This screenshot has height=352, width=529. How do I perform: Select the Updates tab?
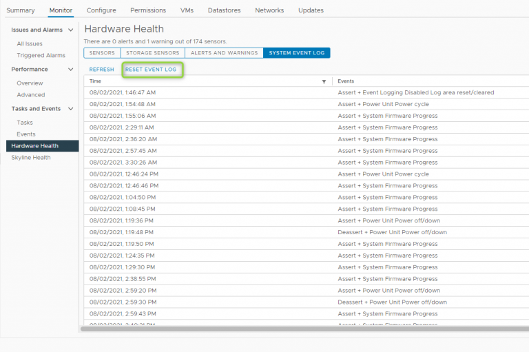(311, 10)
